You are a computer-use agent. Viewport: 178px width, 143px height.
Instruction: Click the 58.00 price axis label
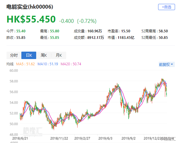(x=14, y=81)
